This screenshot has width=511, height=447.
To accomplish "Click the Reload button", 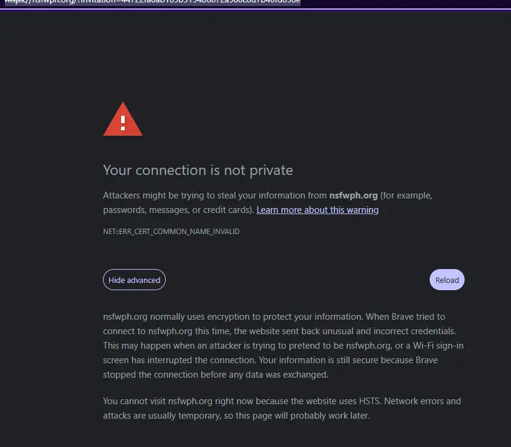I will (x=447, y=280).
